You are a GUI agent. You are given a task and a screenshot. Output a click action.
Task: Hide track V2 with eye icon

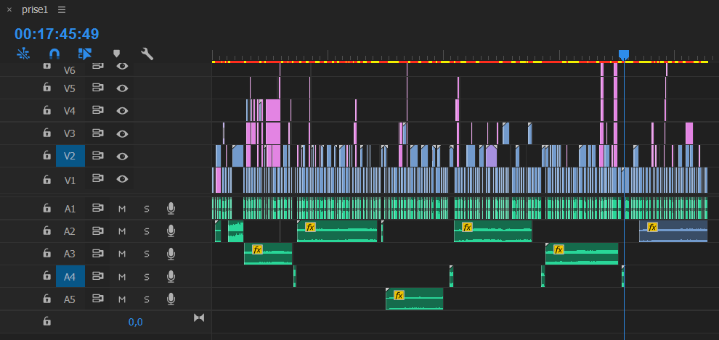click(x=122, y=156)
